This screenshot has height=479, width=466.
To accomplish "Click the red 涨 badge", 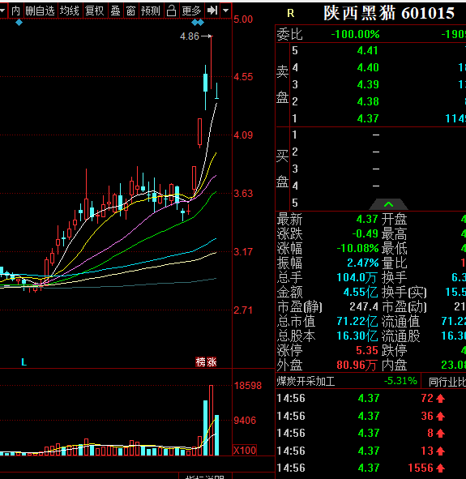I will (212, 362).
